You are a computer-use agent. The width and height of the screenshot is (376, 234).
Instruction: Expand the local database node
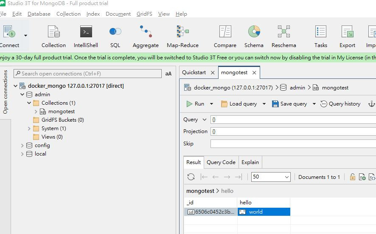point(22,154)
